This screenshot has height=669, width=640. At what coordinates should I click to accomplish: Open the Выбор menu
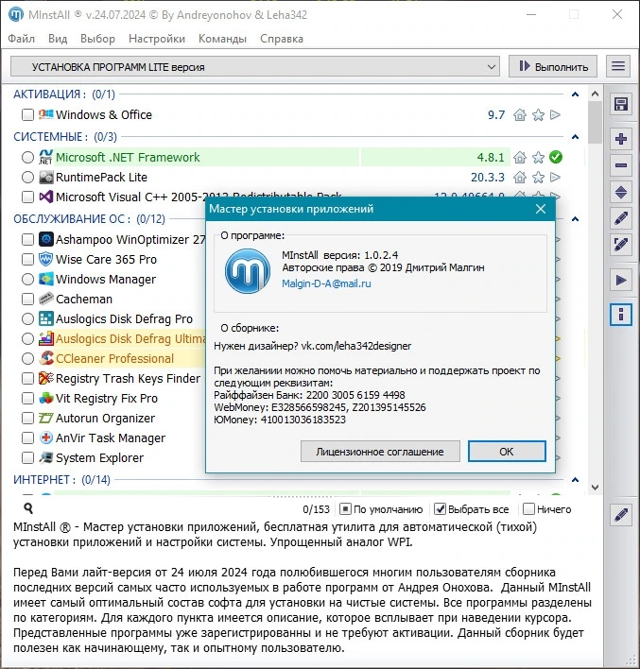point(97,39)
